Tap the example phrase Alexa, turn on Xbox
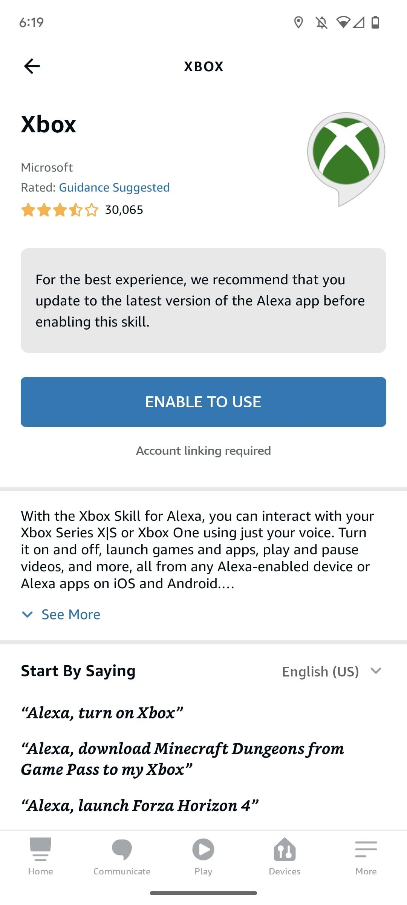Screen dimensions: 407x905 [x=102, y=713]
